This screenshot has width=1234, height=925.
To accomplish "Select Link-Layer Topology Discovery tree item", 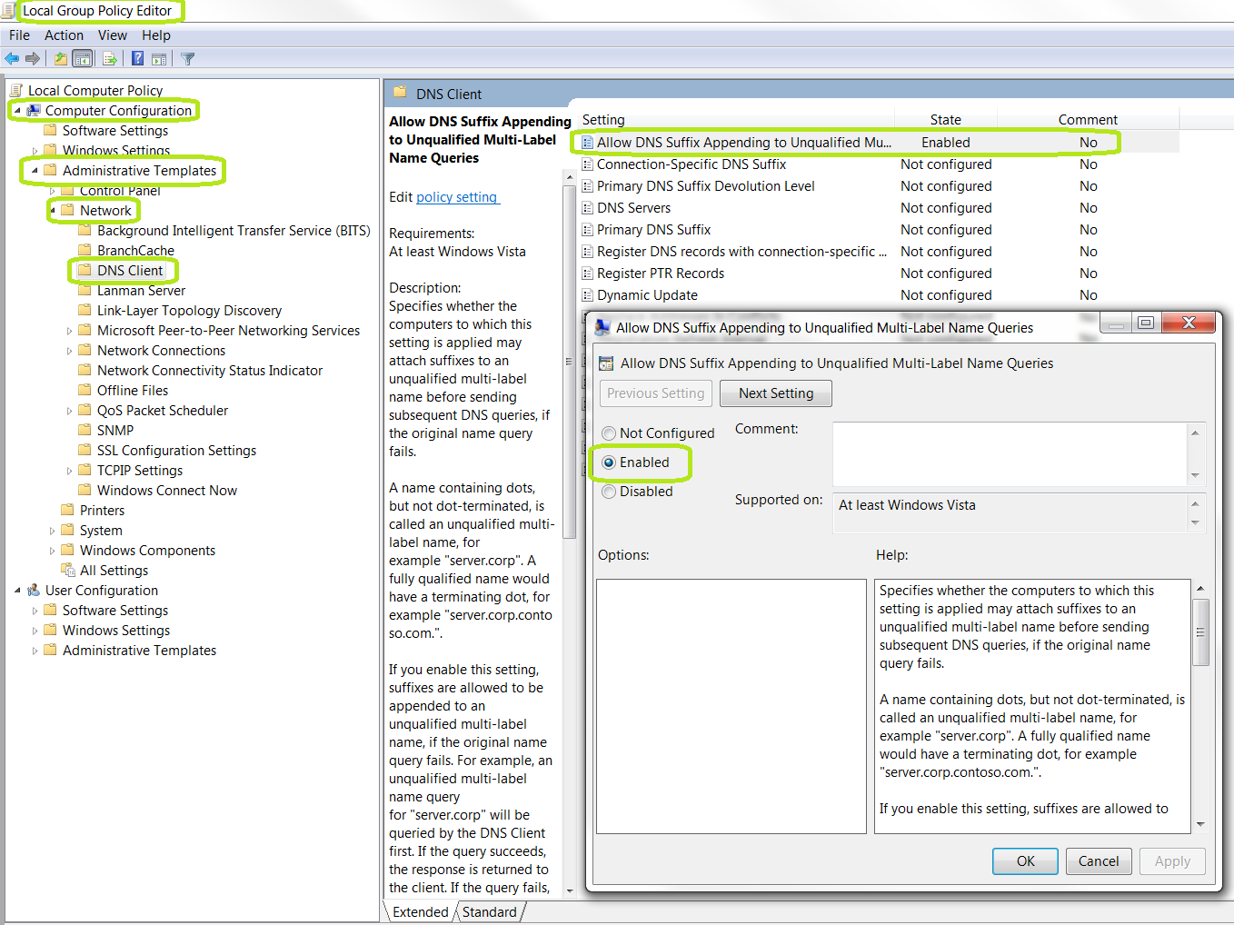I will [189, 311].
